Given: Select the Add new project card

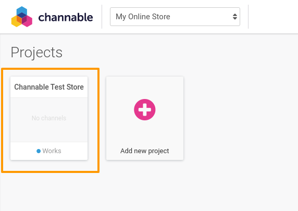Looking at the screenshot, I should point(145,118).
